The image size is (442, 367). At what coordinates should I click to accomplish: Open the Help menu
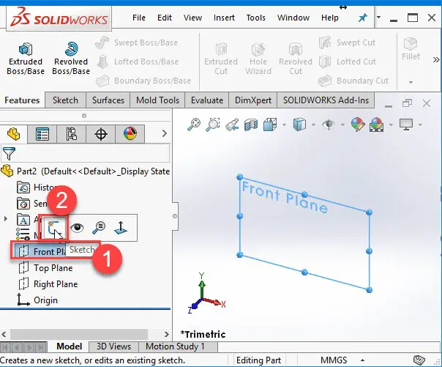pos(330,18)
